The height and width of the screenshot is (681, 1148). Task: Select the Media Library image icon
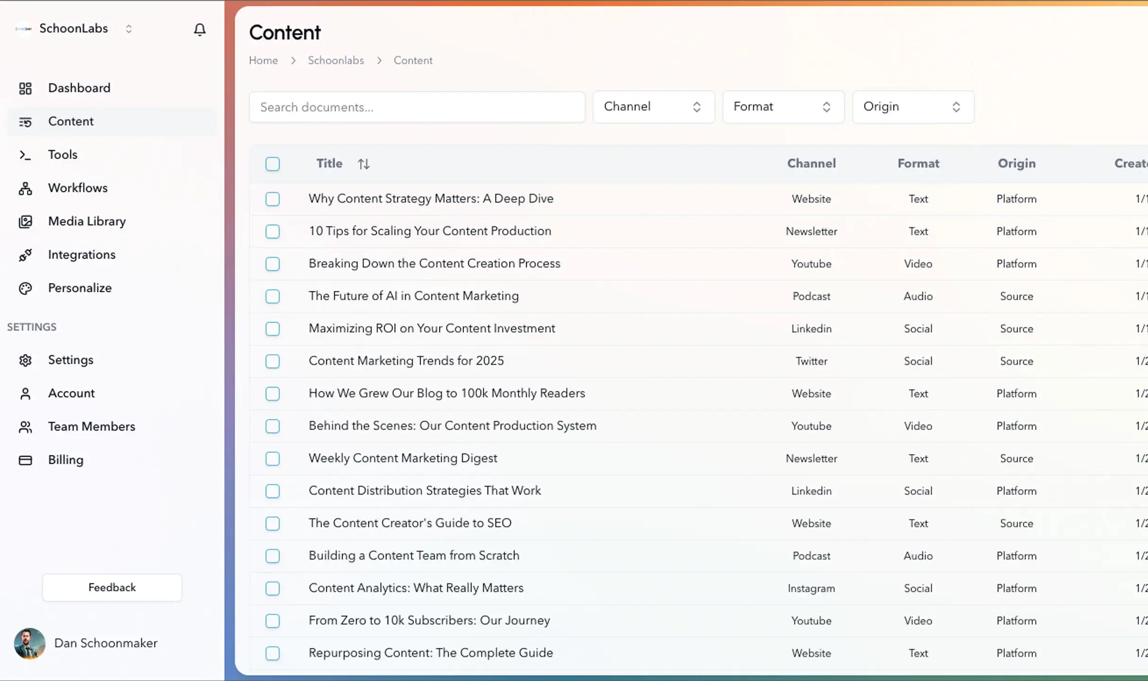(x=25, y=221)
